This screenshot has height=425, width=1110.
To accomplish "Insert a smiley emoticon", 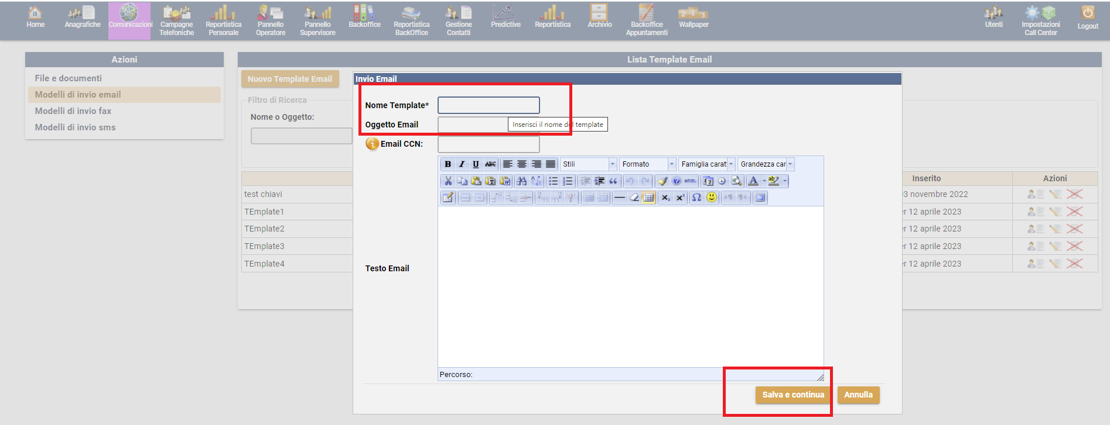I will pos(711,198).
